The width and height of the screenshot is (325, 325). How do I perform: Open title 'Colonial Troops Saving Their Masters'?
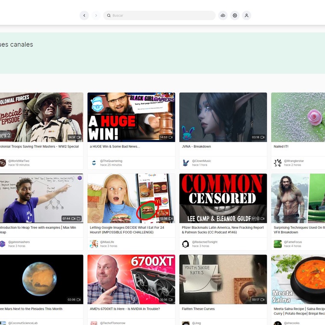click(x=39, y=146)
